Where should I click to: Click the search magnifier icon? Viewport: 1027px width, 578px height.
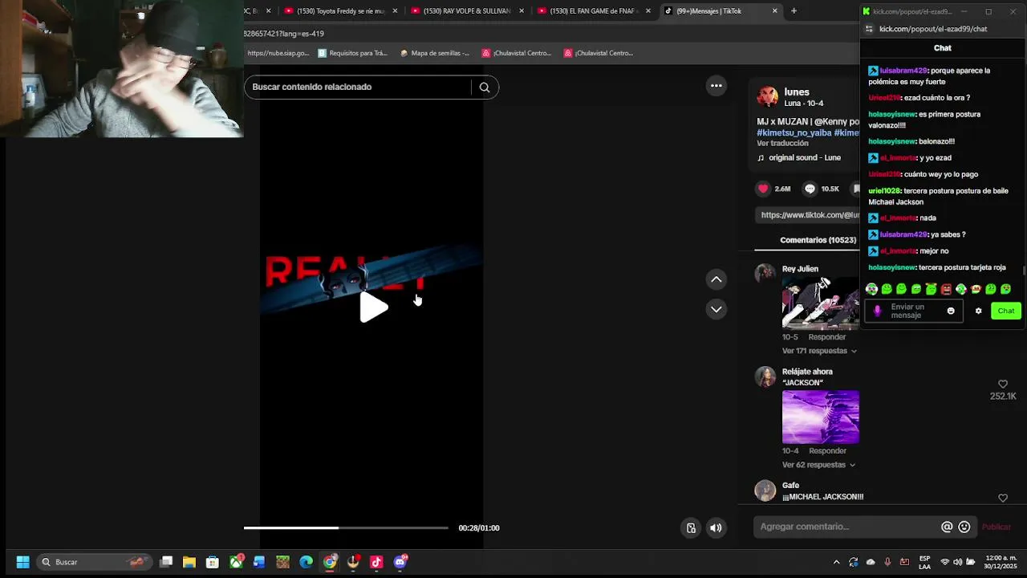point(485,88)
